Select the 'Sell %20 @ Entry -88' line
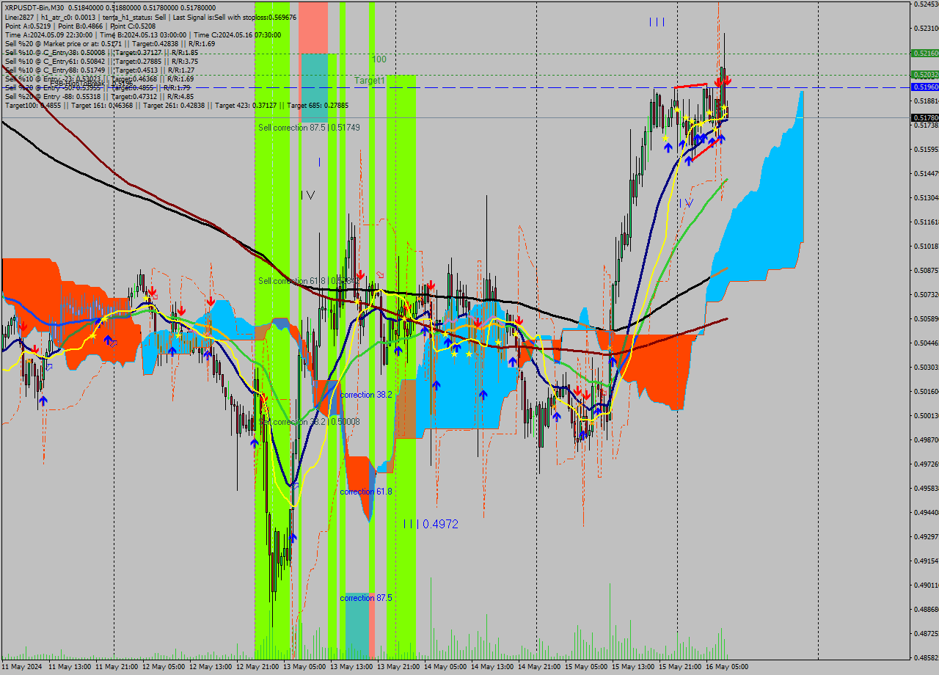 pyautogui.click(x=99, y=96)
